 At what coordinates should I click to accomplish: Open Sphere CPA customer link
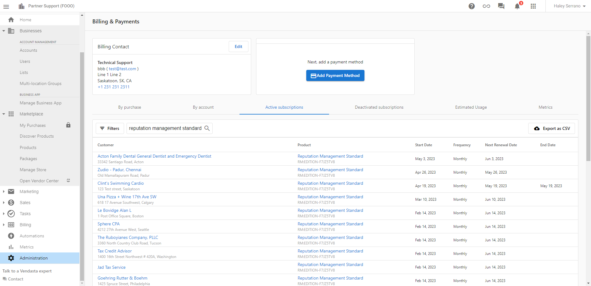109,224
